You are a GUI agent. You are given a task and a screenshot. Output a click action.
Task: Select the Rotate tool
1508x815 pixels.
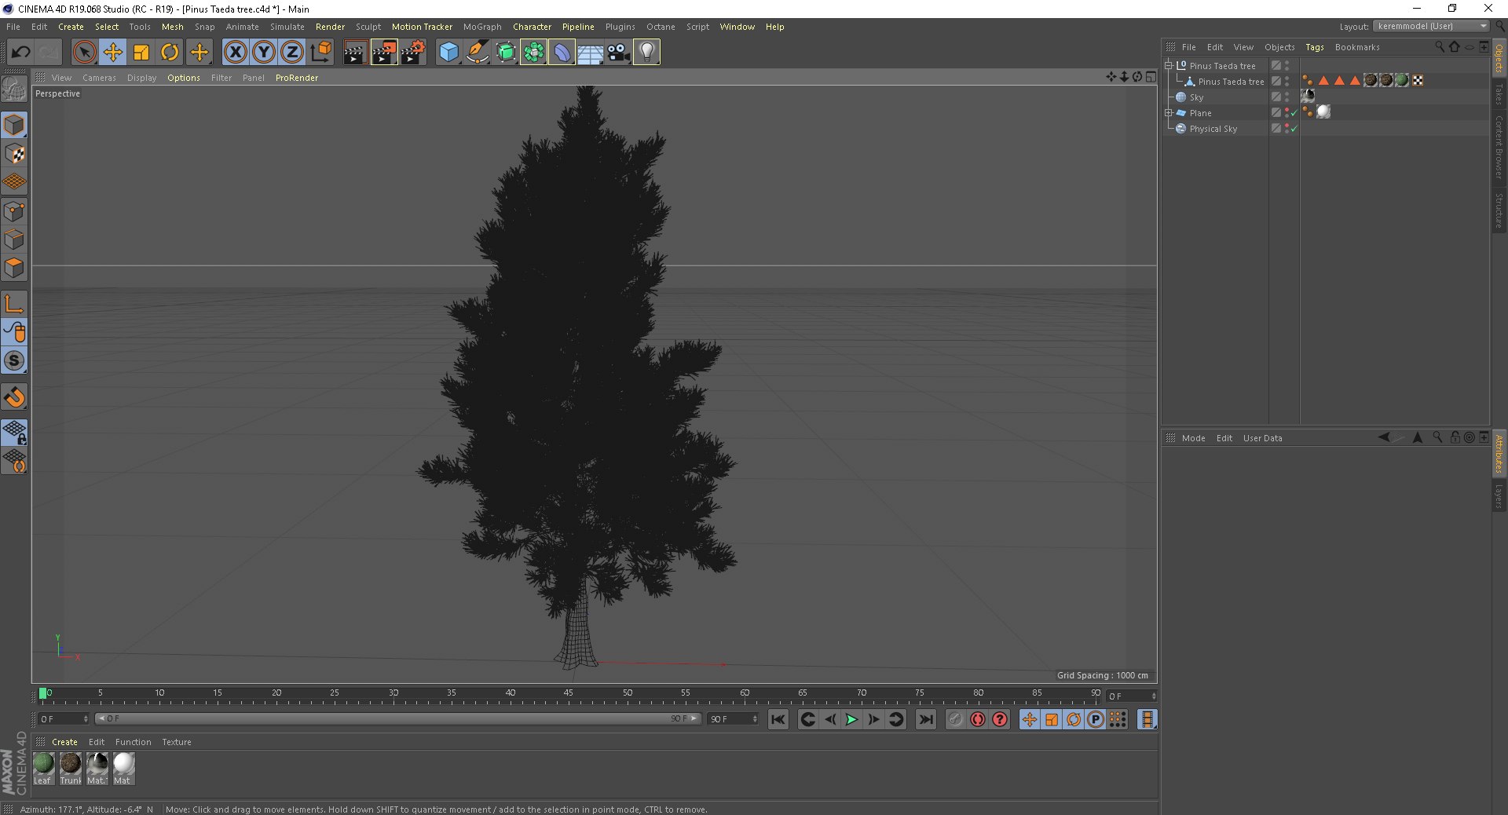click(x=170, y=53)
